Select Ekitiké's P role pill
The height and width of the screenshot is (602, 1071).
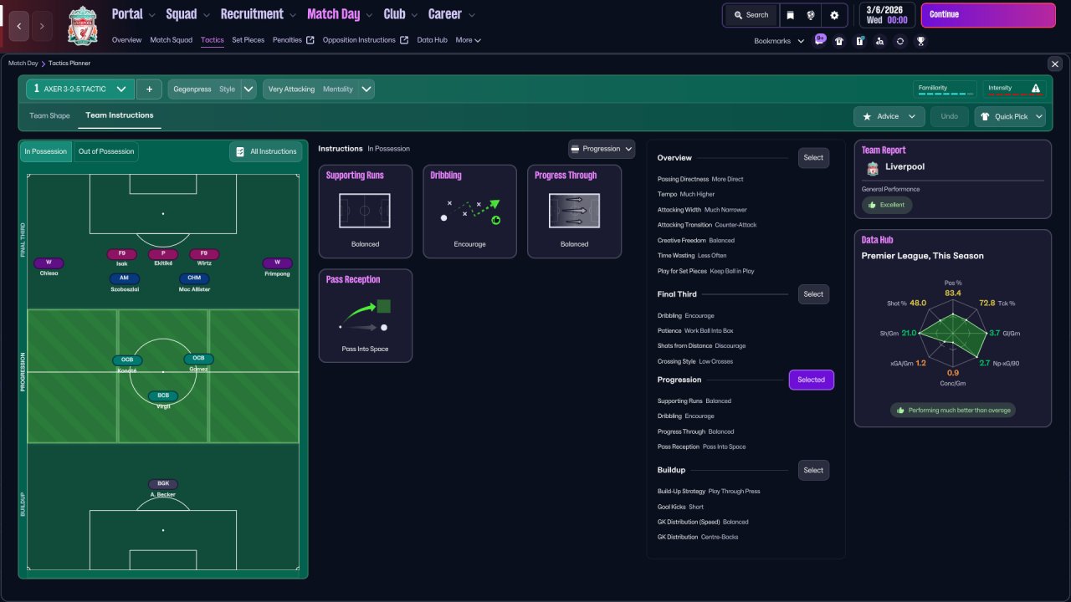click(x=163, y=254)
